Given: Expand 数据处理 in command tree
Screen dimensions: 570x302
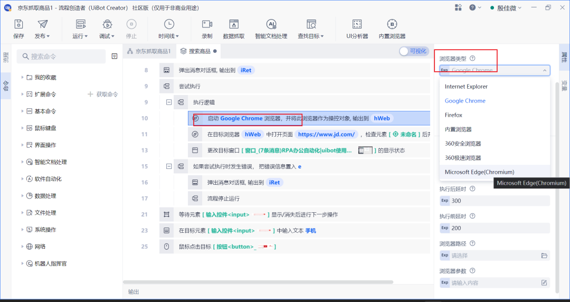Looking at the screenshot, I should tap(22, 196).
